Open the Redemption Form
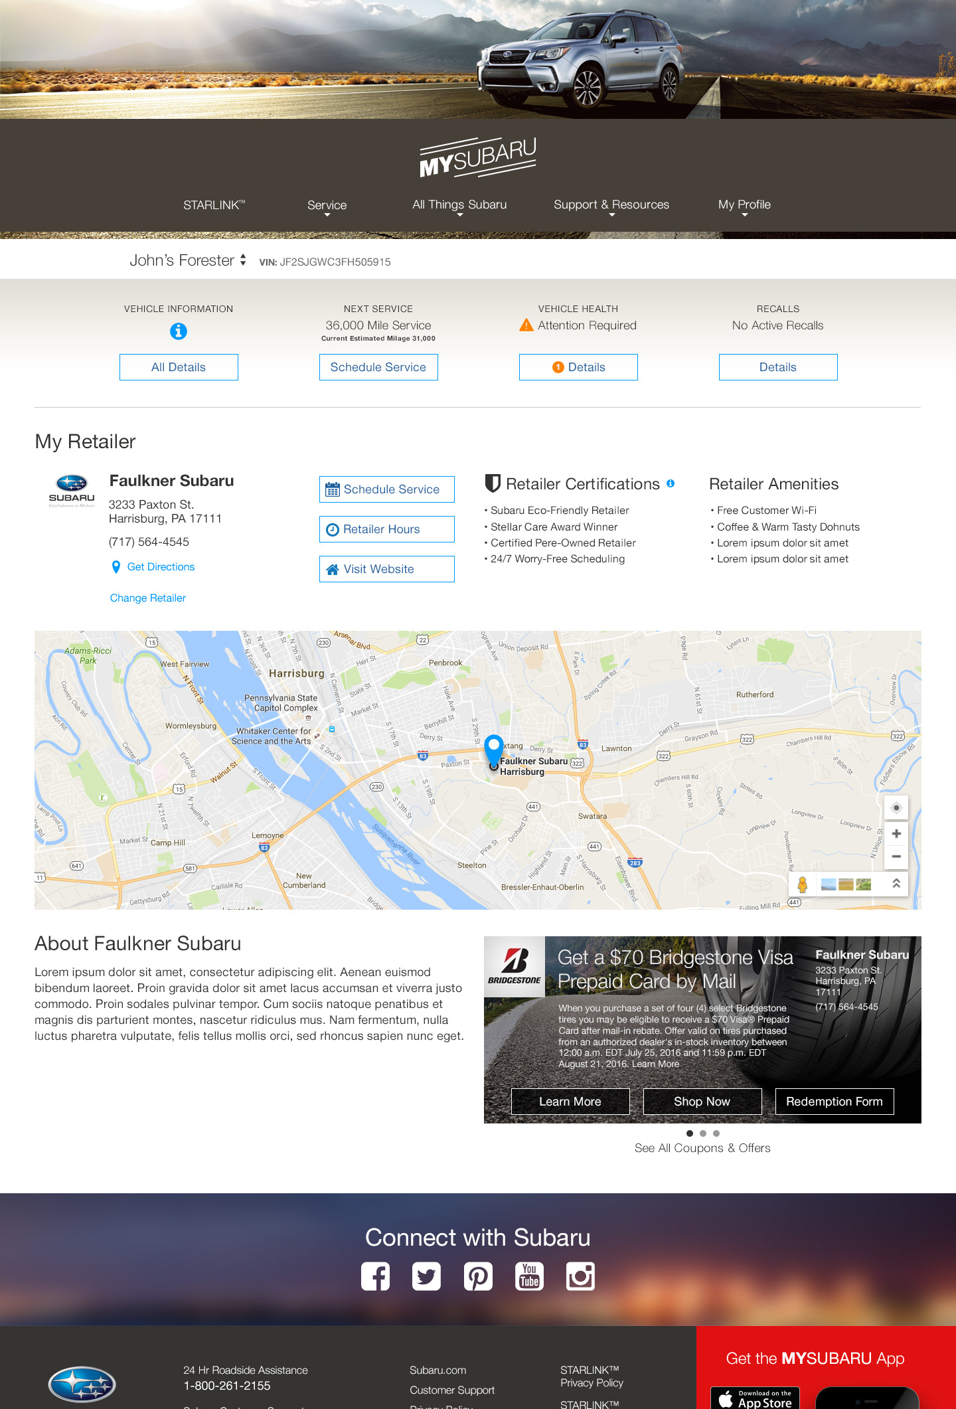 pos(835,1102)
